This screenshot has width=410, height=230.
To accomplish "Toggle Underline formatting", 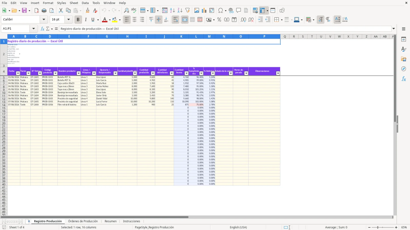I will 93,20.
